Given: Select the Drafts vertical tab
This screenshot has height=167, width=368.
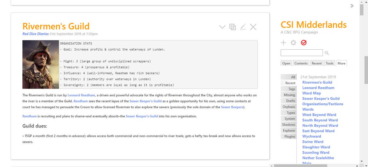Looking at the screenshot, I should 289,101.
